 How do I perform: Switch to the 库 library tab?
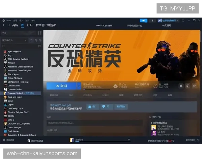click(23, 25)
